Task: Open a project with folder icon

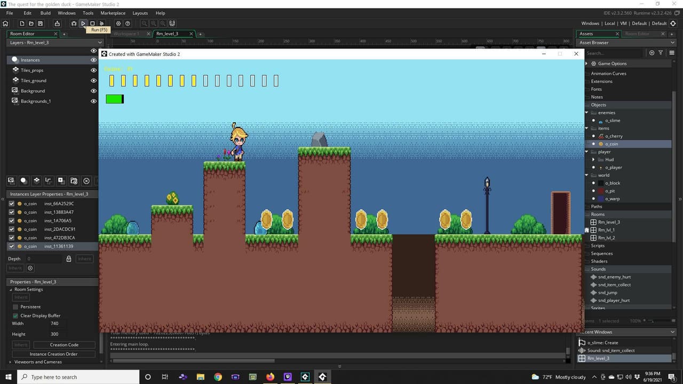Action: 31,23
